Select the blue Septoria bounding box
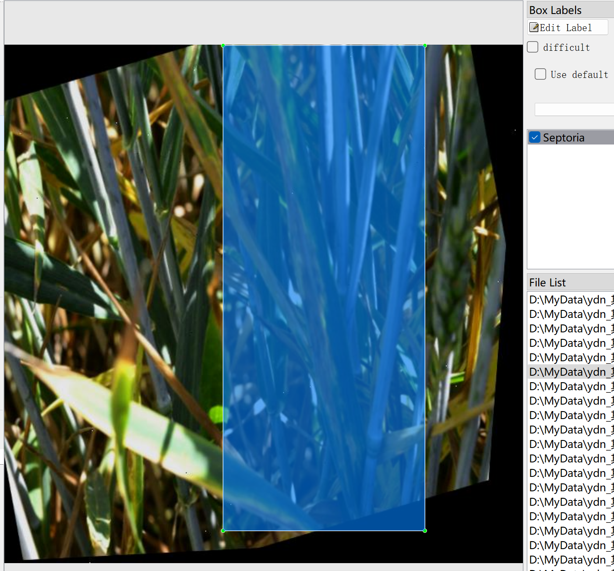Image resolution: width=614 pixels, height=571 pixels. [324, 288]
